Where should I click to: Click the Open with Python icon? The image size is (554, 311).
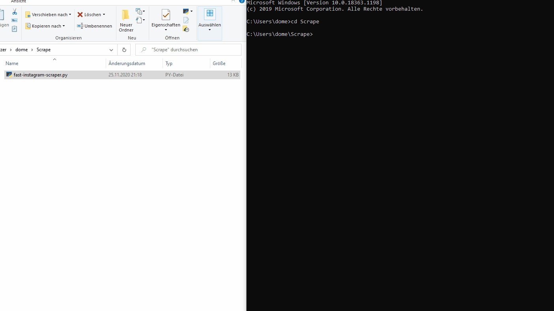pyautogui.click(x=186, y=11)
